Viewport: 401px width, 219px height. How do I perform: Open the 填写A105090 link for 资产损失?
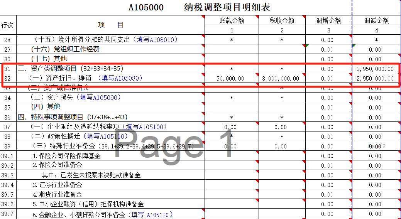coord(98,98)
